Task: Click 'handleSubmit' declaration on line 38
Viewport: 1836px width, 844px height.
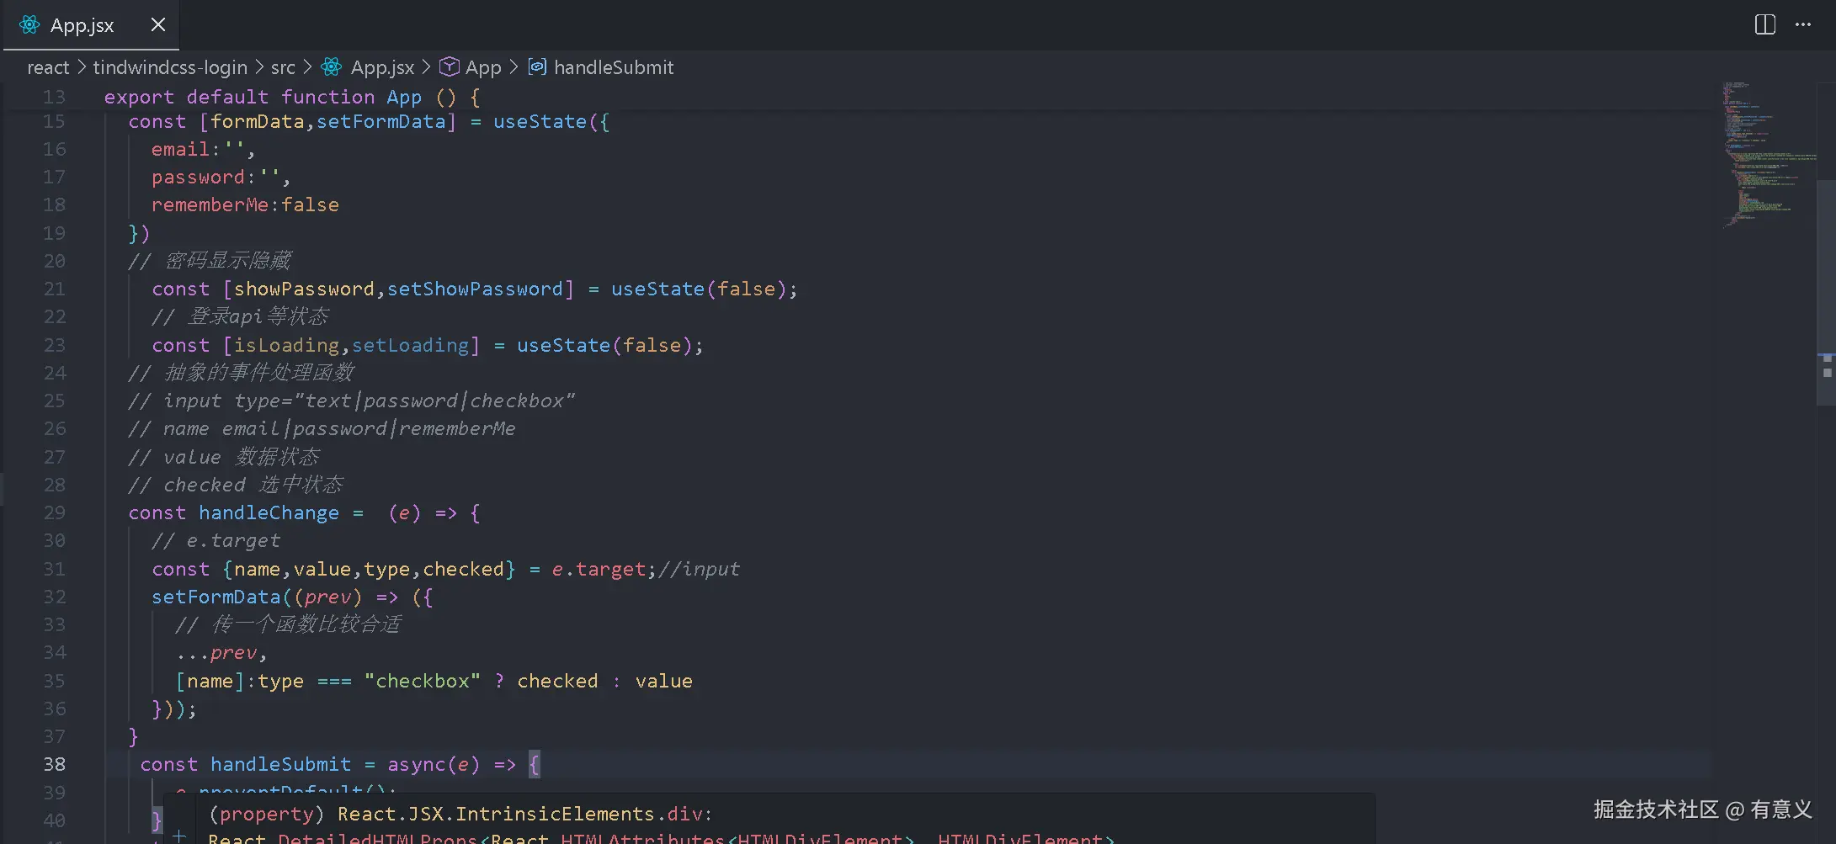Action: (x=280, y=765)
